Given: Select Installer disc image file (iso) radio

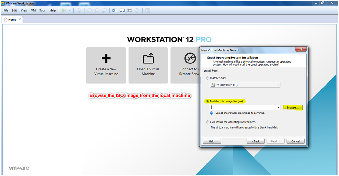Looking at the screenshot, I should 208,101.
